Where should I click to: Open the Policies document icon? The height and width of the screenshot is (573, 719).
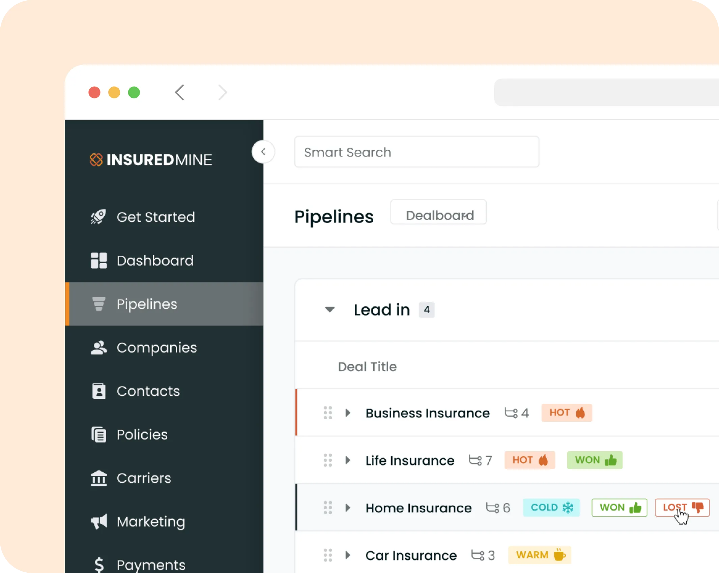pyautogui.click(x=98, y=434)
